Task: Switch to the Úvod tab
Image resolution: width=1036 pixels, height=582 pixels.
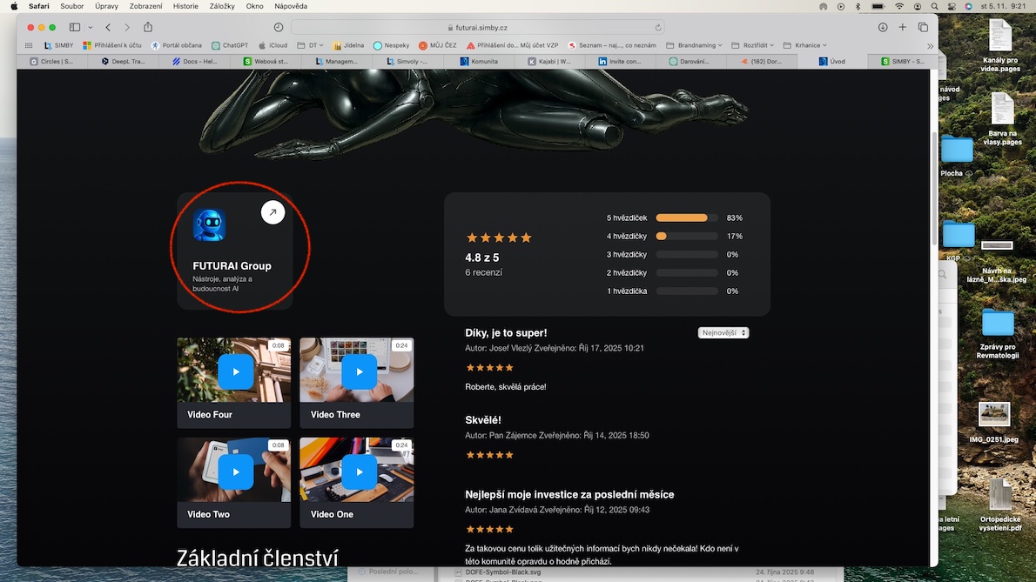Action: tap(831, 62)
